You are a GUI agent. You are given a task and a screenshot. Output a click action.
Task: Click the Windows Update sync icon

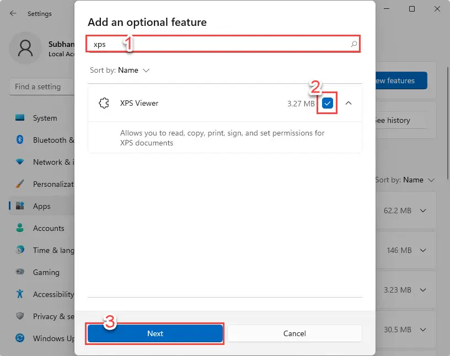click(x=20, y=338)
